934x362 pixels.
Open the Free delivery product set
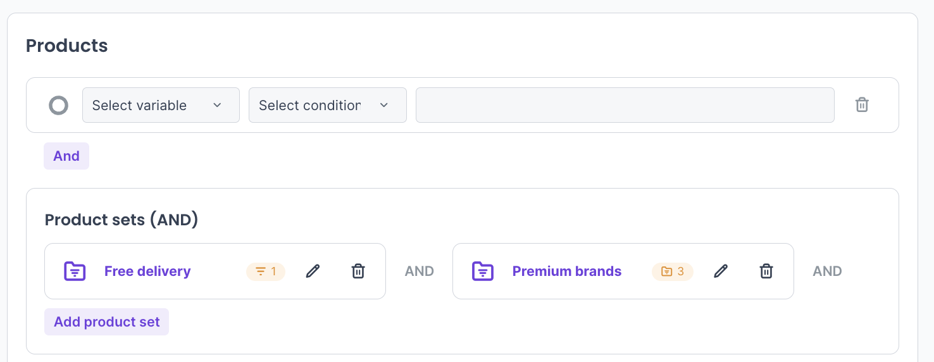(x=147, y=271)
